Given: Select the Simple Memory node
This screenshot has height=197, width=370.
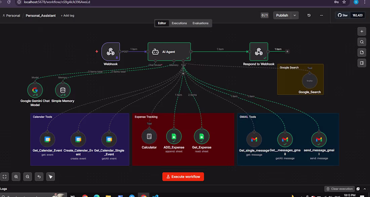Looking at the screenshot, I should click(63, 90).
